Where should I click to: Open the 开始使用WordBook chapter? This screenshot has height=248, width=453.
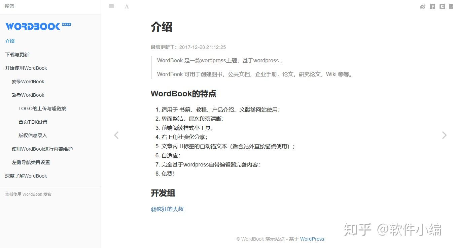coord(26,68)
